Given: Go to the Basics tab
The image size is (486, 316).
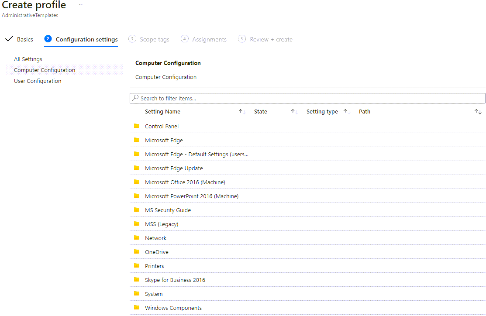Looking at the screenshot, I should pyautogui.click(x=25, y=39).
